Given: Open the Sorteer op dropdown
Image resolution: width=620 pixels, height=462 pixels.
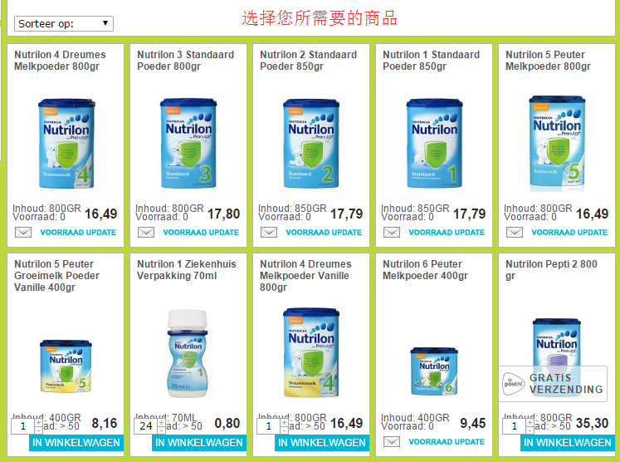Looking at the screenshot, I should (x=64, y=24).
